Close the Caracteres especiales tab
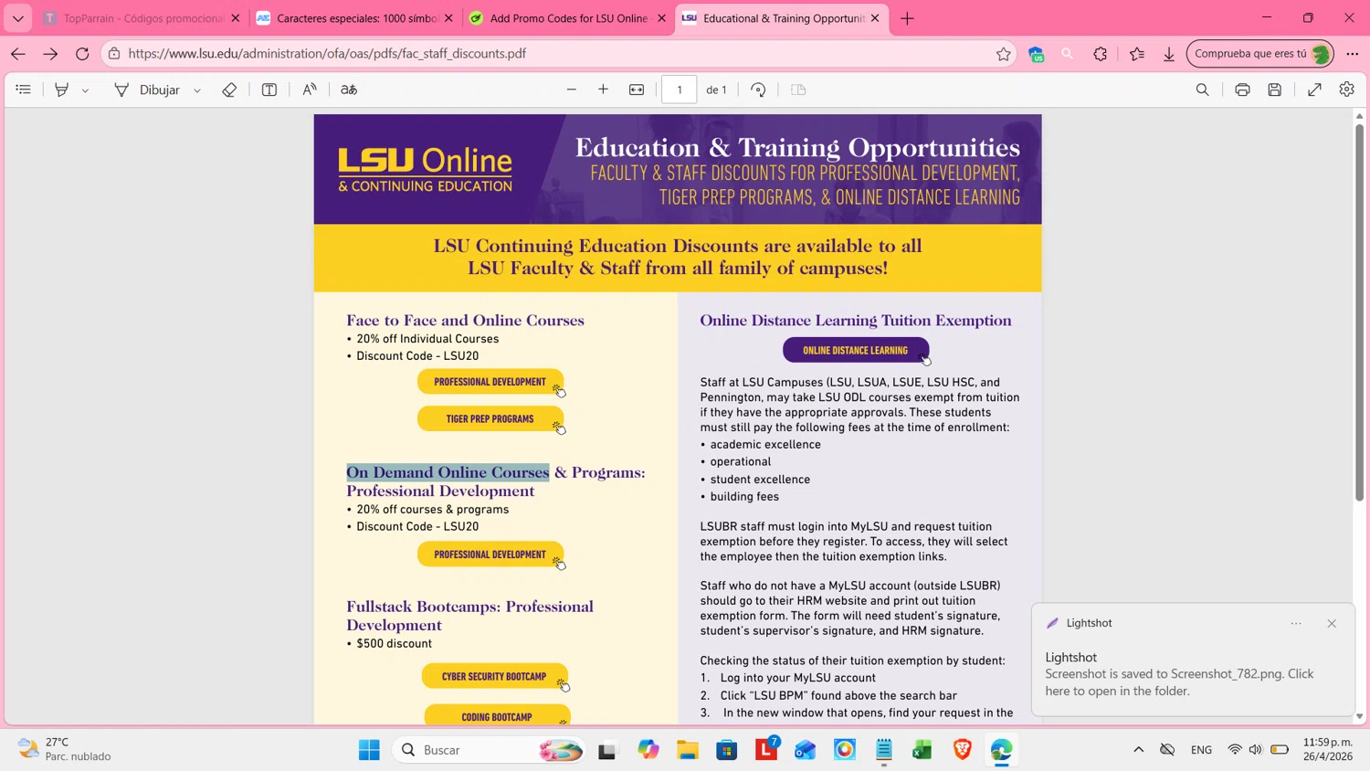 tap(448, 18)
